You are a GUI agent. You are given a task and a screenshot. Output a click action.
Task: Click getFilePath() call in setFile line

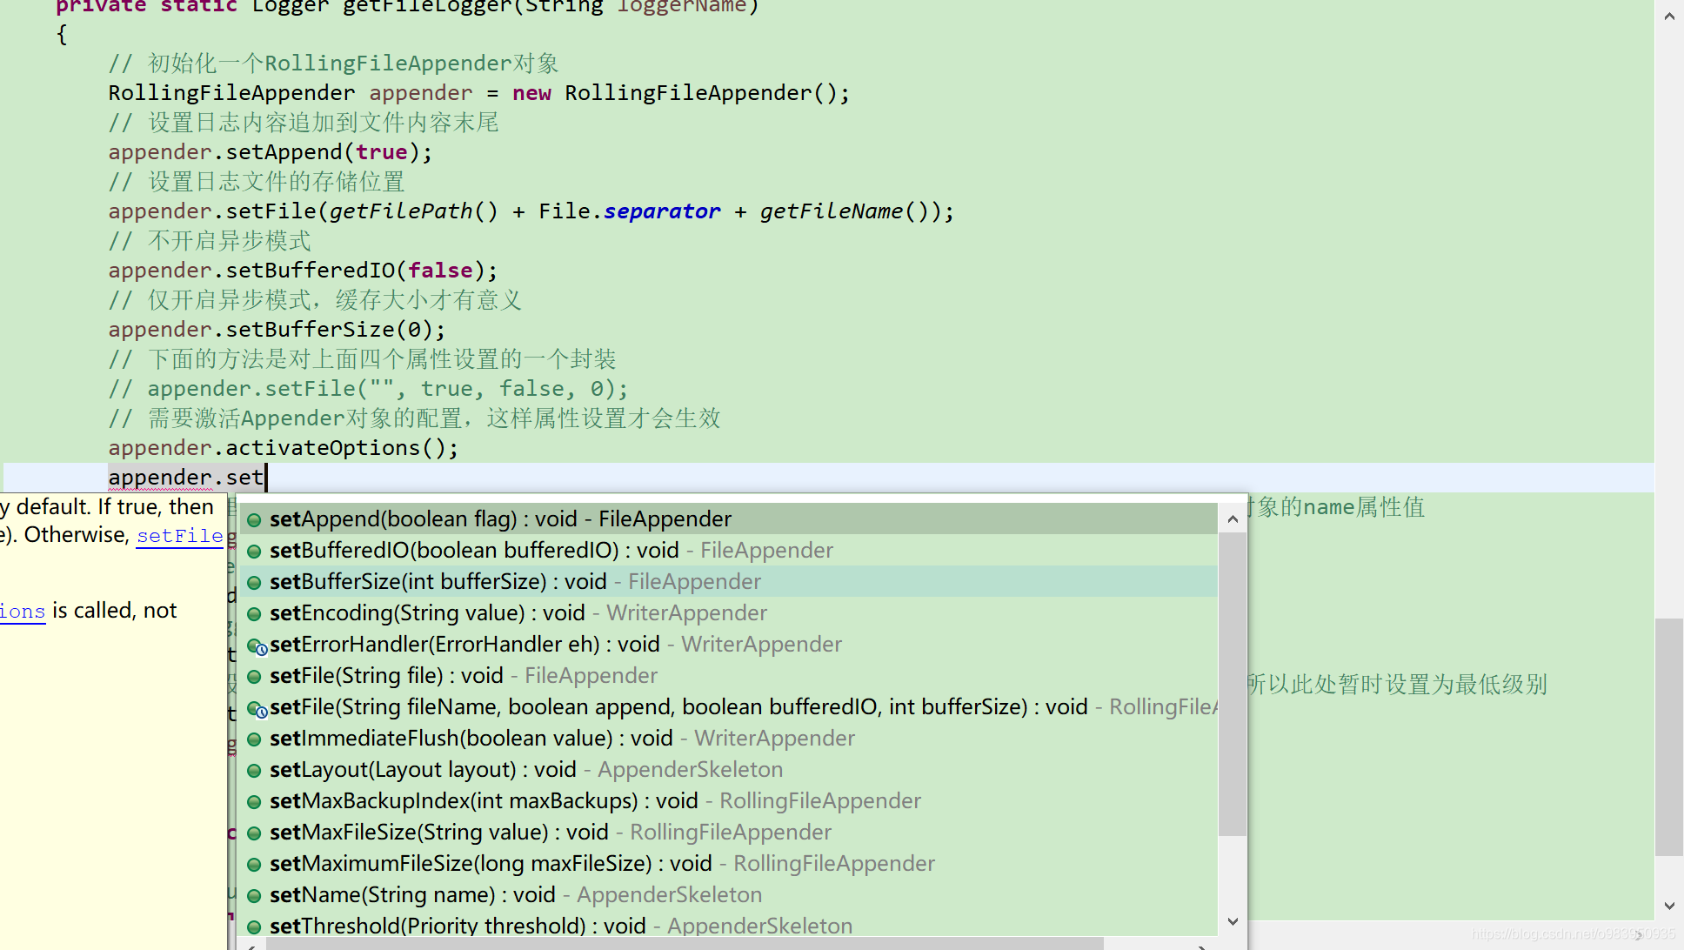(x=414, y=211)
